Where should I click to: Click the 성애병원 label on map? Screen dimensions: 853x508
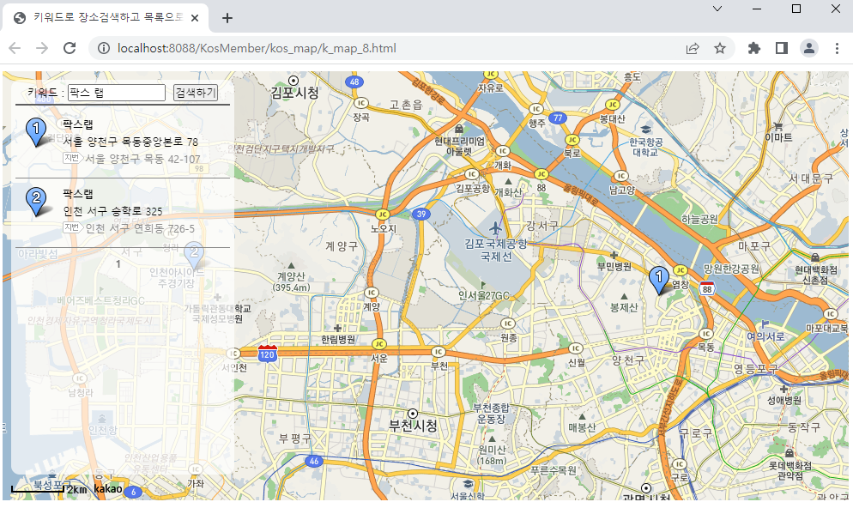[x=783, y=401]
